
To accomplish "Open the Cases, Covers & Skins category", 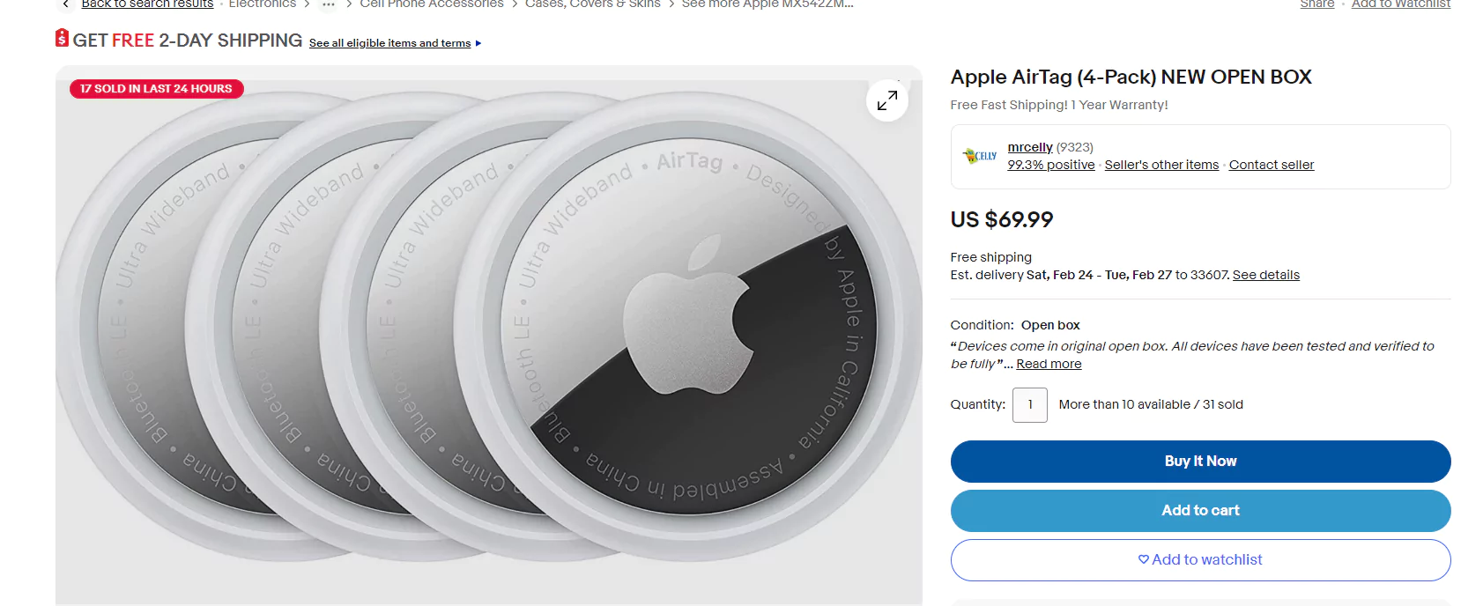I will click(591, 4).
